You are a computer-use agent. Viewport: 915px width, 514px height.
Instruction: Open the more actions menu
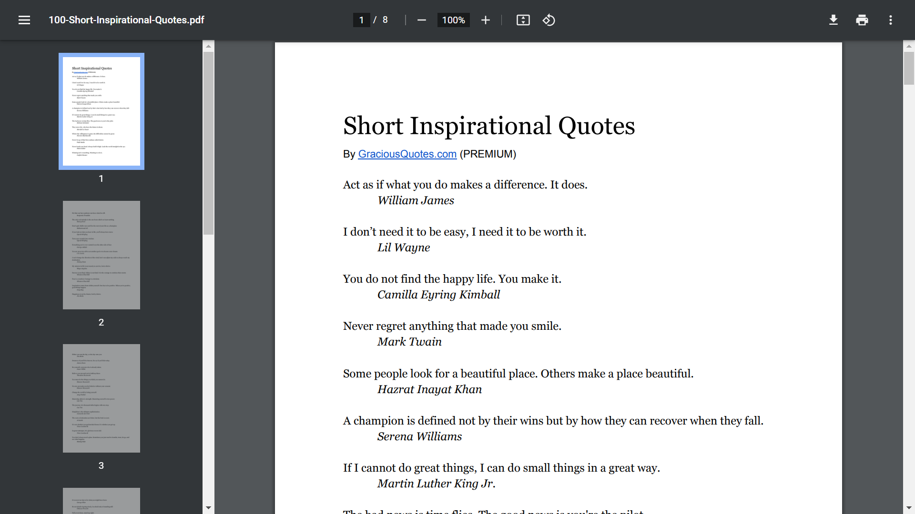point(890,20)
